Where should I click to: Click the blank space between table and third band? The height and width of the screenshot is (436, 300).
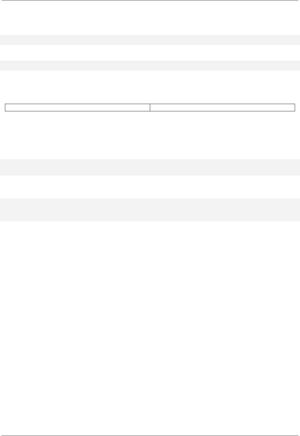pyautogui.click(x=150, y=135)
